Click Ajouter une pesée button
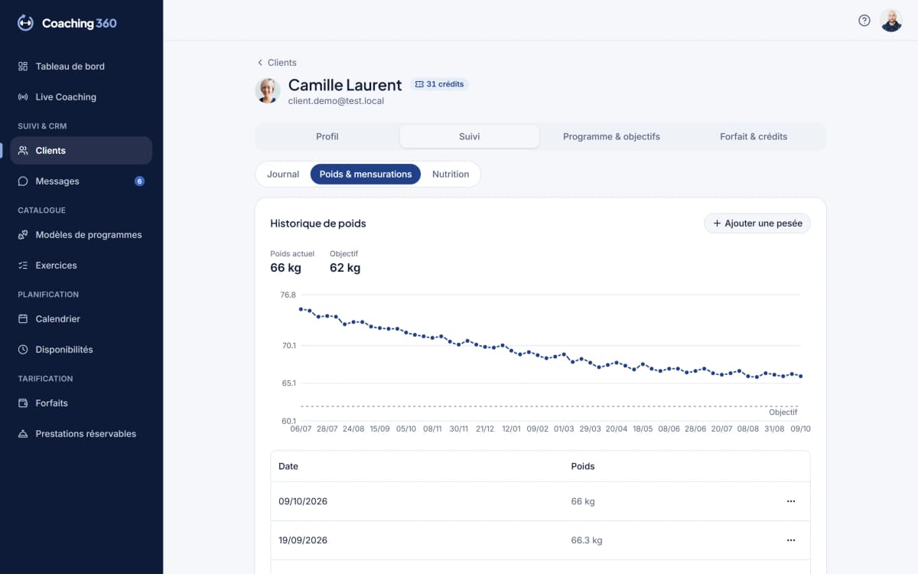 pyautogui.click(x=757, y=223)
